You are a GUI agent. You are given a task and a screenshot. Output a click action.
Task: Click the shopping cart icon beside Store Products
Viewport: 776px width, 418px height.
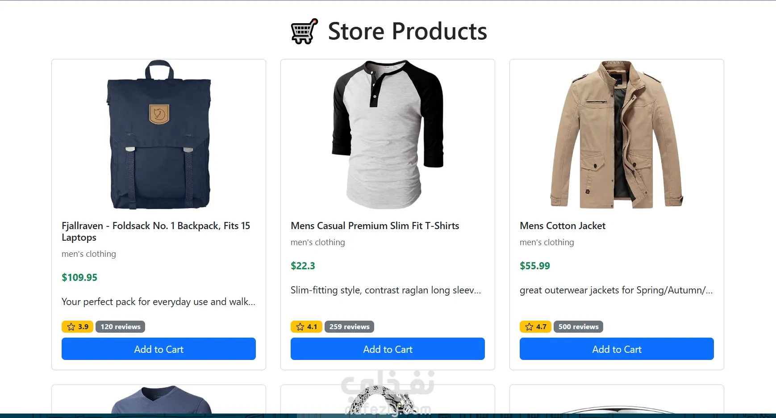[x=304, y=32]
